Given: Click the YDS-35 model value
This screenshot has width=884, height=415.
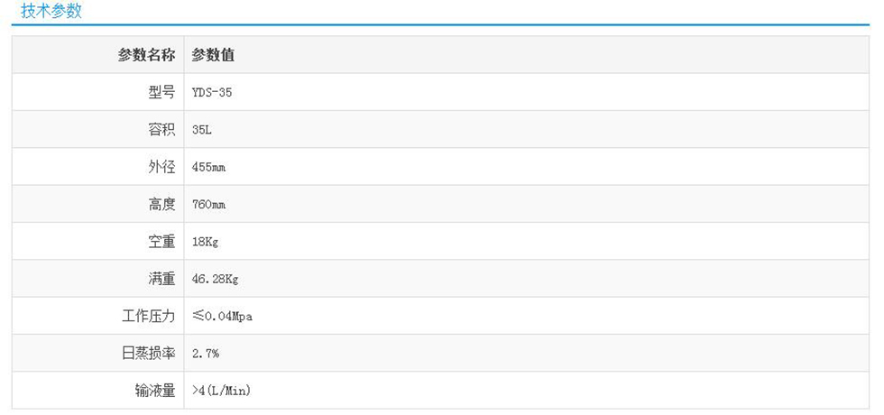Looking at the screenshot, I should point(212,92).
